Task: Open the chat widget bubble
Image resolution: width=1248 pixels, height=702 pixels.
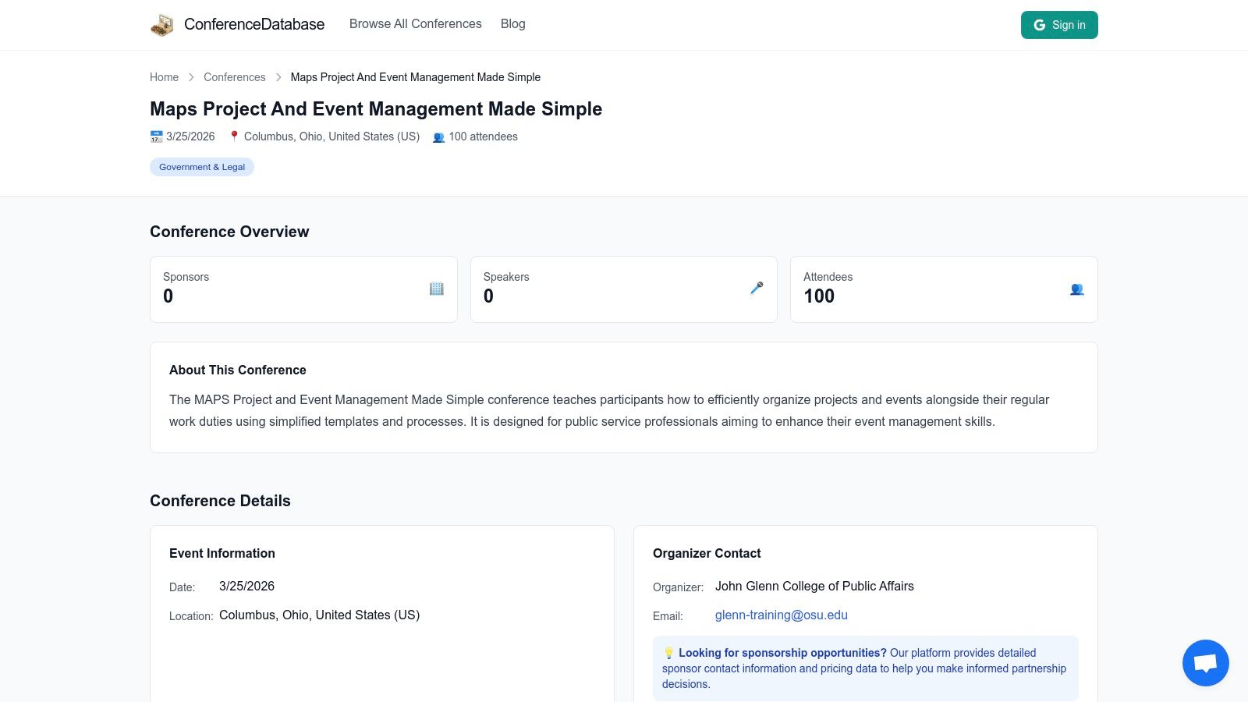Action: coord(1205,663)
